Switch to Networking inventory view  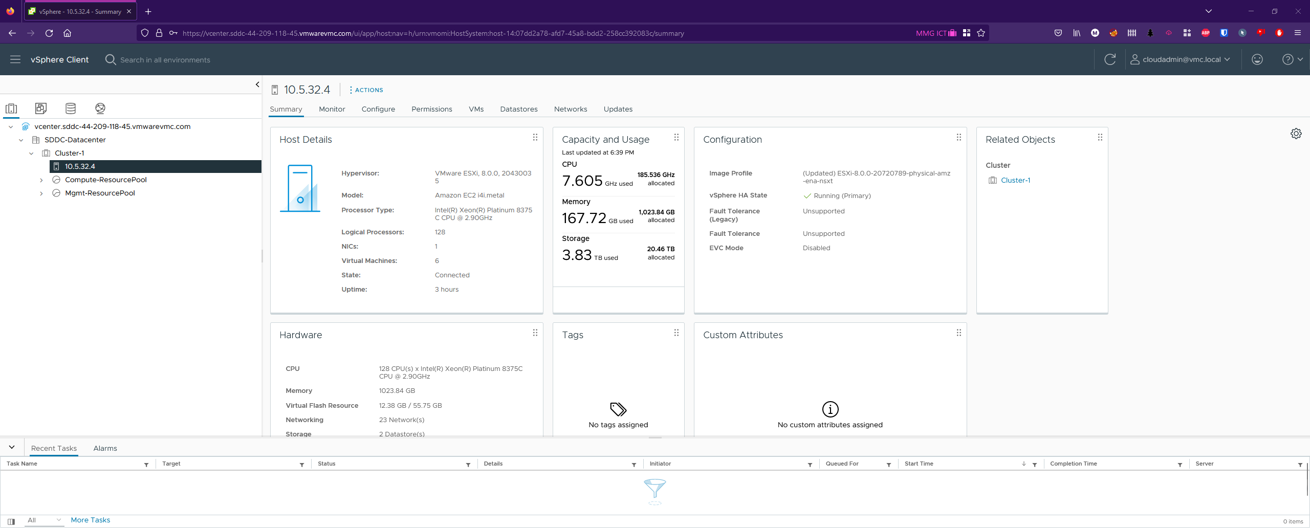coord(100,108)
